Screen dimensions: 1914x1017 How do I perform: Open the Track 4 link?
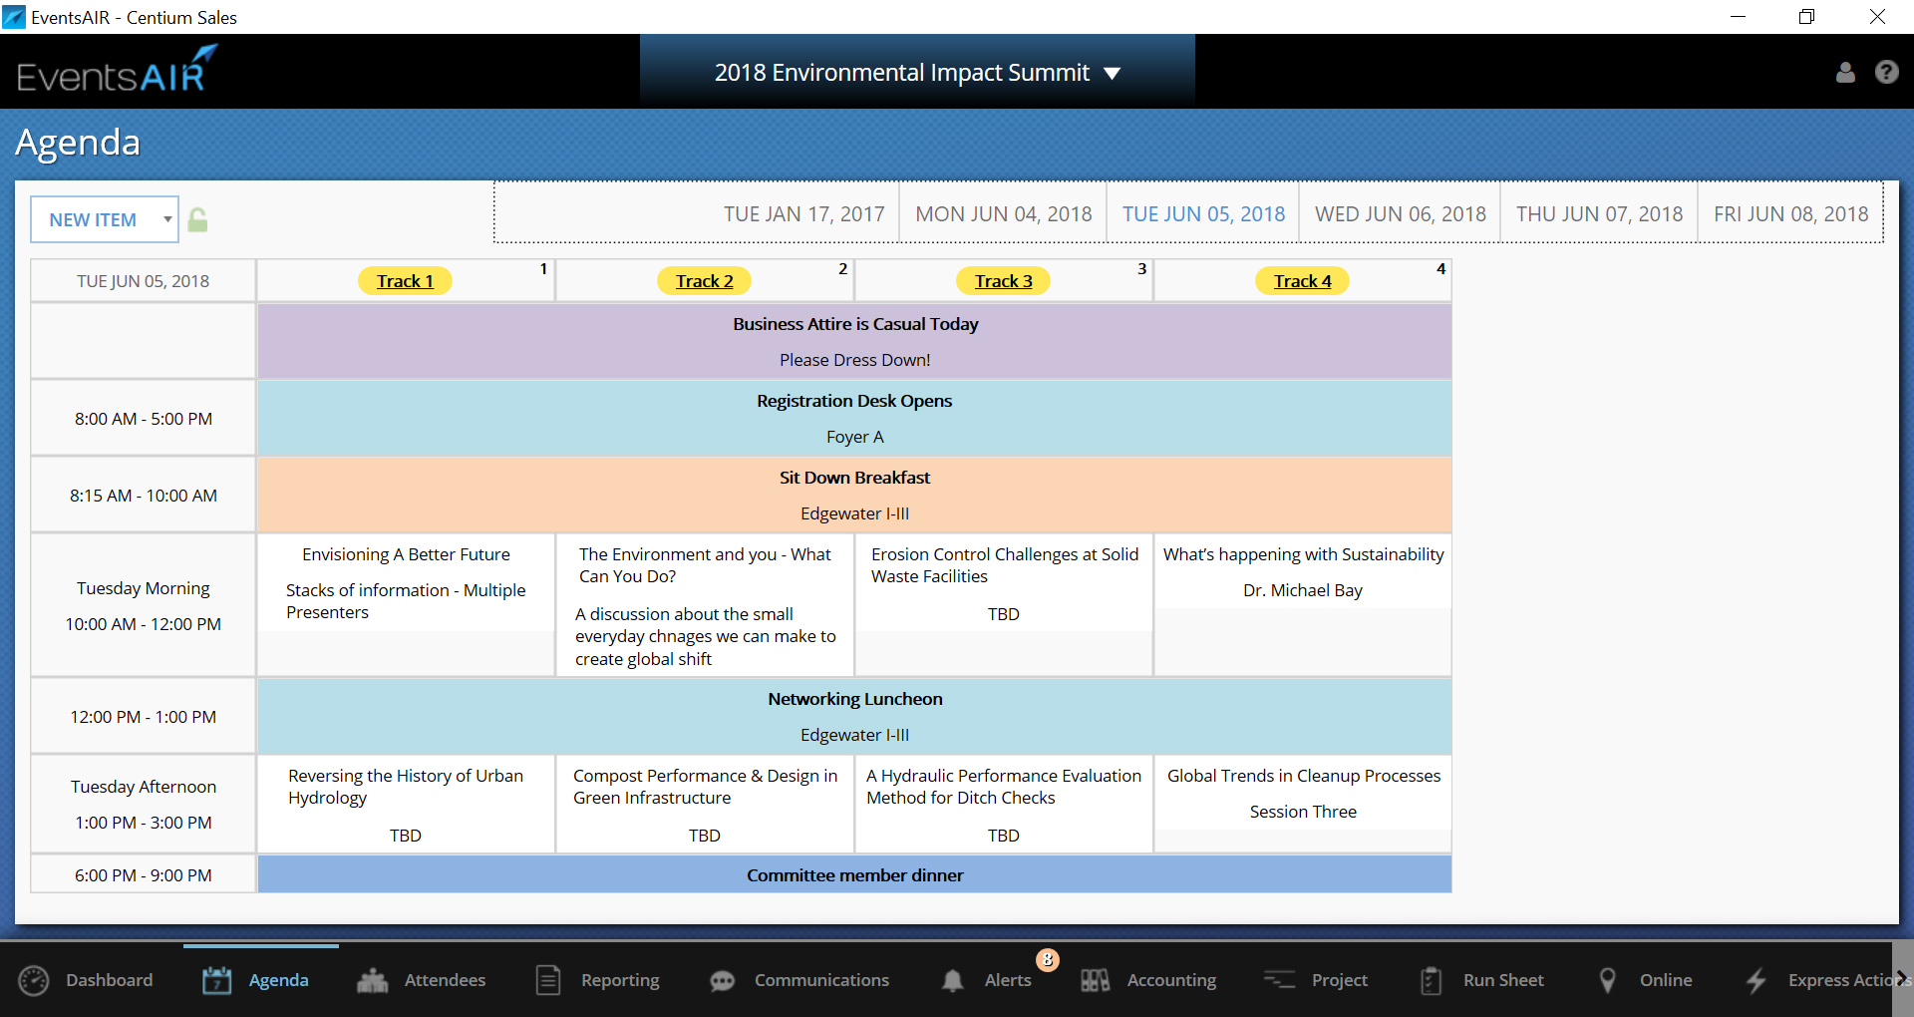pyautogui.click(x=1302, y=281)
